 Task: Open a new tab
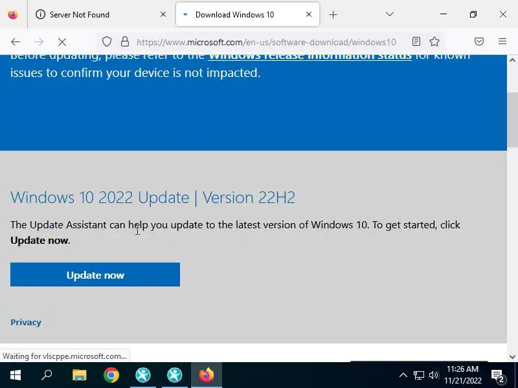333,14
